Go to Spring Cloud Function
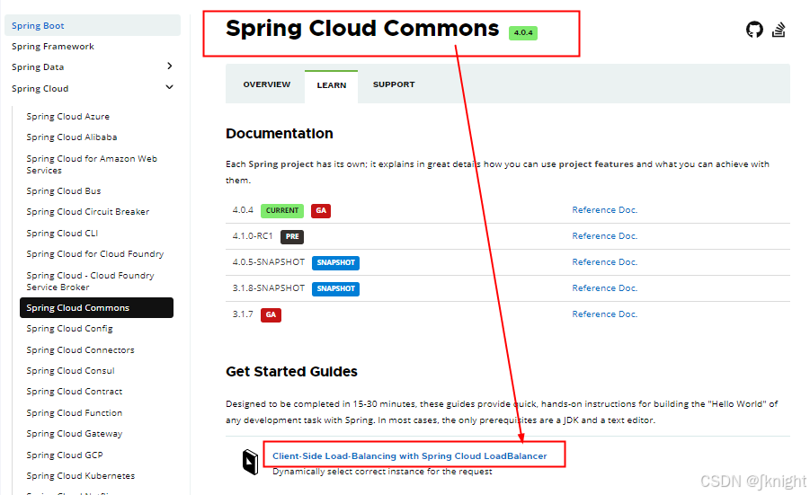The image size is (810, 495). (x=74, y=413)
